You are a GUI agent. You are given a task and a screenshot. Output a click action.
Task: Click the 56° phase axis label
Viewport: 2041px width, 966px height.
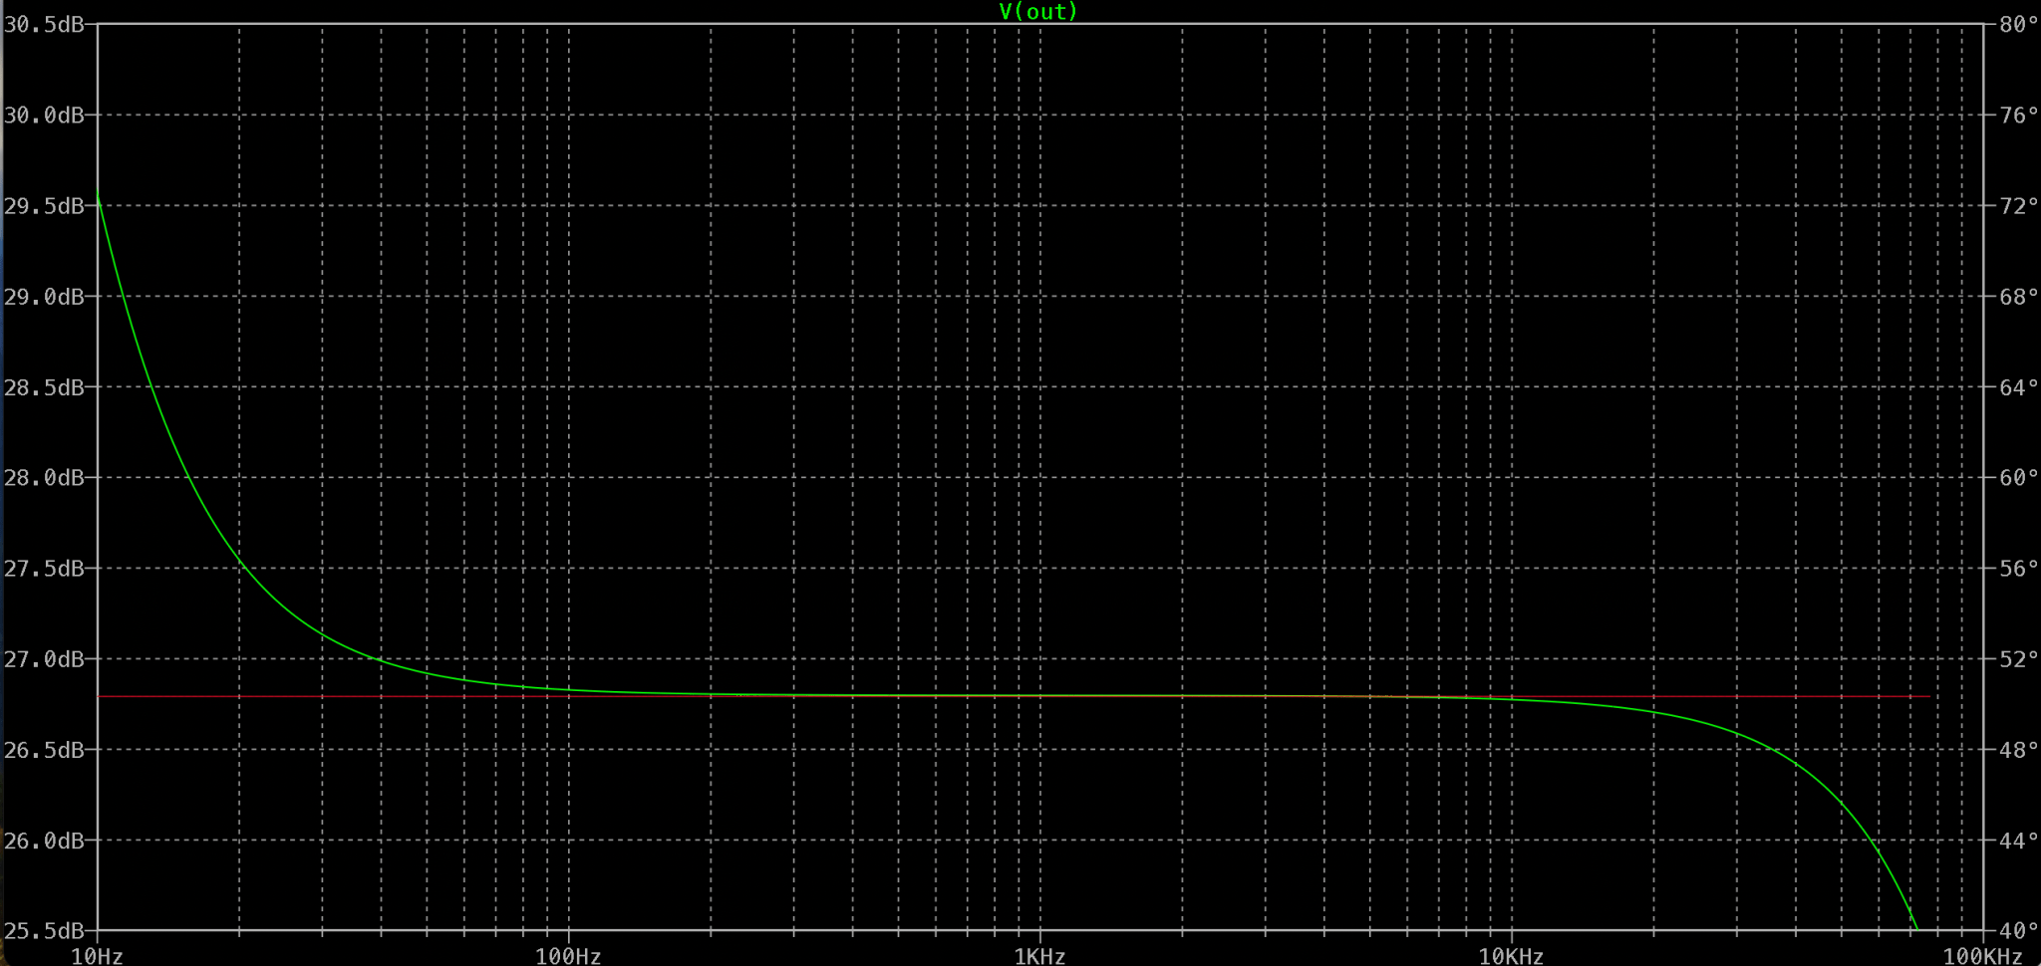click(2018, 569)
